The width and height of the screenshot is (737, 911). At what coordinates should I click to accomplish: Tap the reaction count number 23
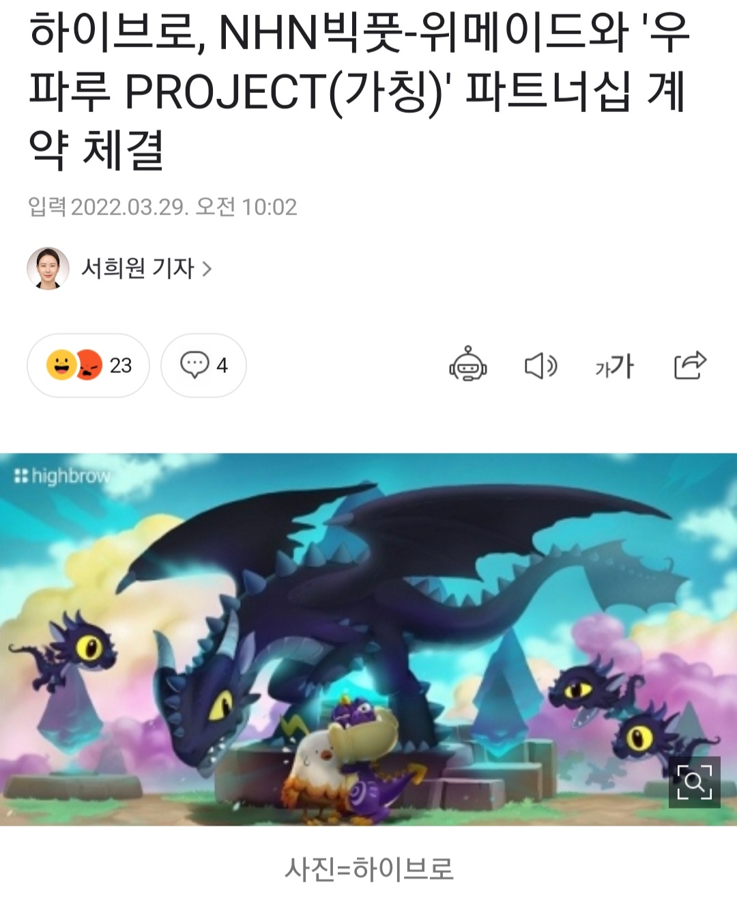(121, 365)
